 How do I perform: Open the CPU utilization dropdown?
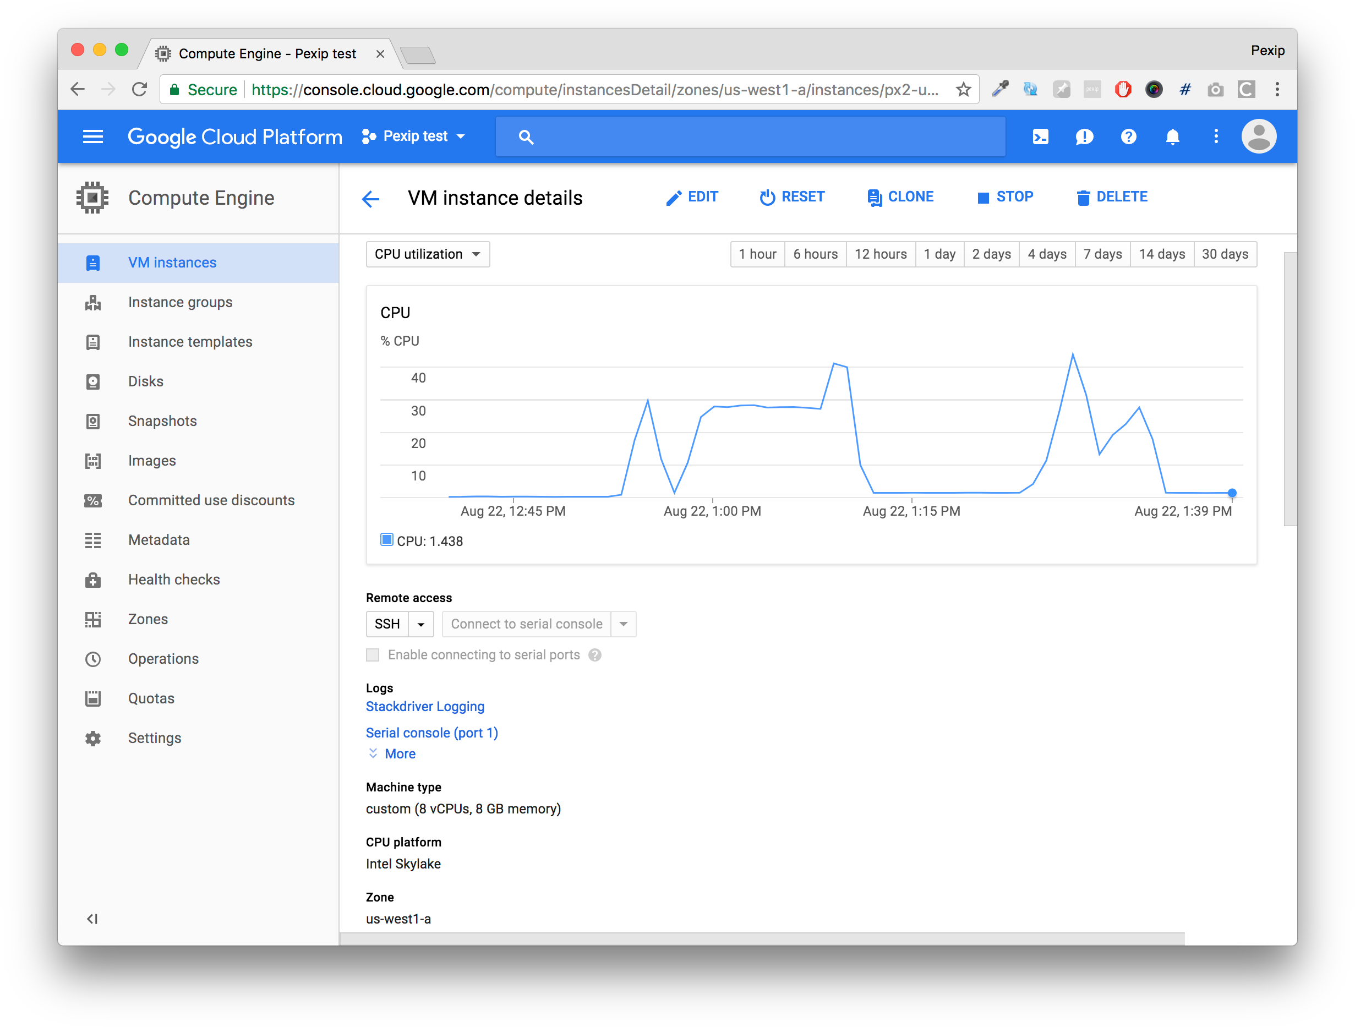[x=428, y=254]
